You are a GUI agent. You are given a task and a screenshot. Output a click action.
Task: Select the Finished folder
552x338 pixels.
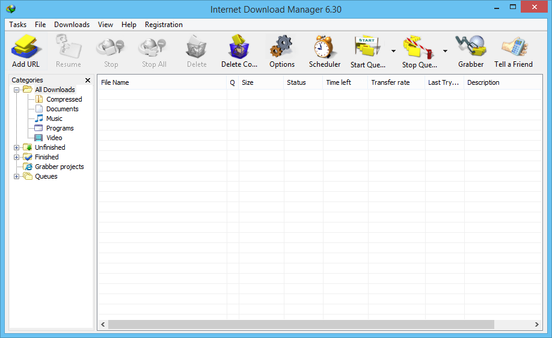46,157
